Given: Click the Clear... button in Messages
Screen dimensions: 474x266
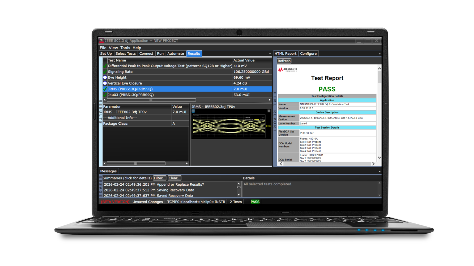Looking at the screenshot, I should [174, 178].
